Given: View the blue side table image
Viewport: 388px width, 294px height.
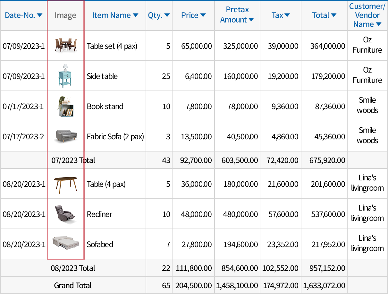Looking at the screenshot, I should point(65,76).
